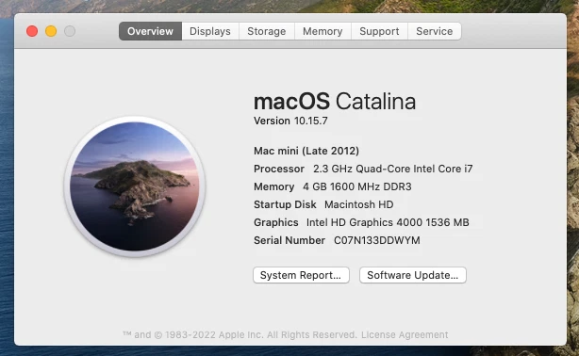Click the greyed-out zoom window button
Image resolution: width=579 pixels, height=356 pixels.
[70, 31]
